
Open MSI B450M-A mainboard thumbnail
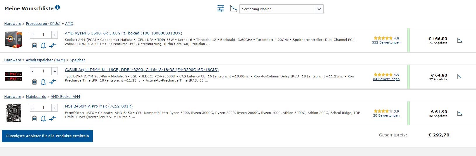pyautogui.click(x=14, y=113)
